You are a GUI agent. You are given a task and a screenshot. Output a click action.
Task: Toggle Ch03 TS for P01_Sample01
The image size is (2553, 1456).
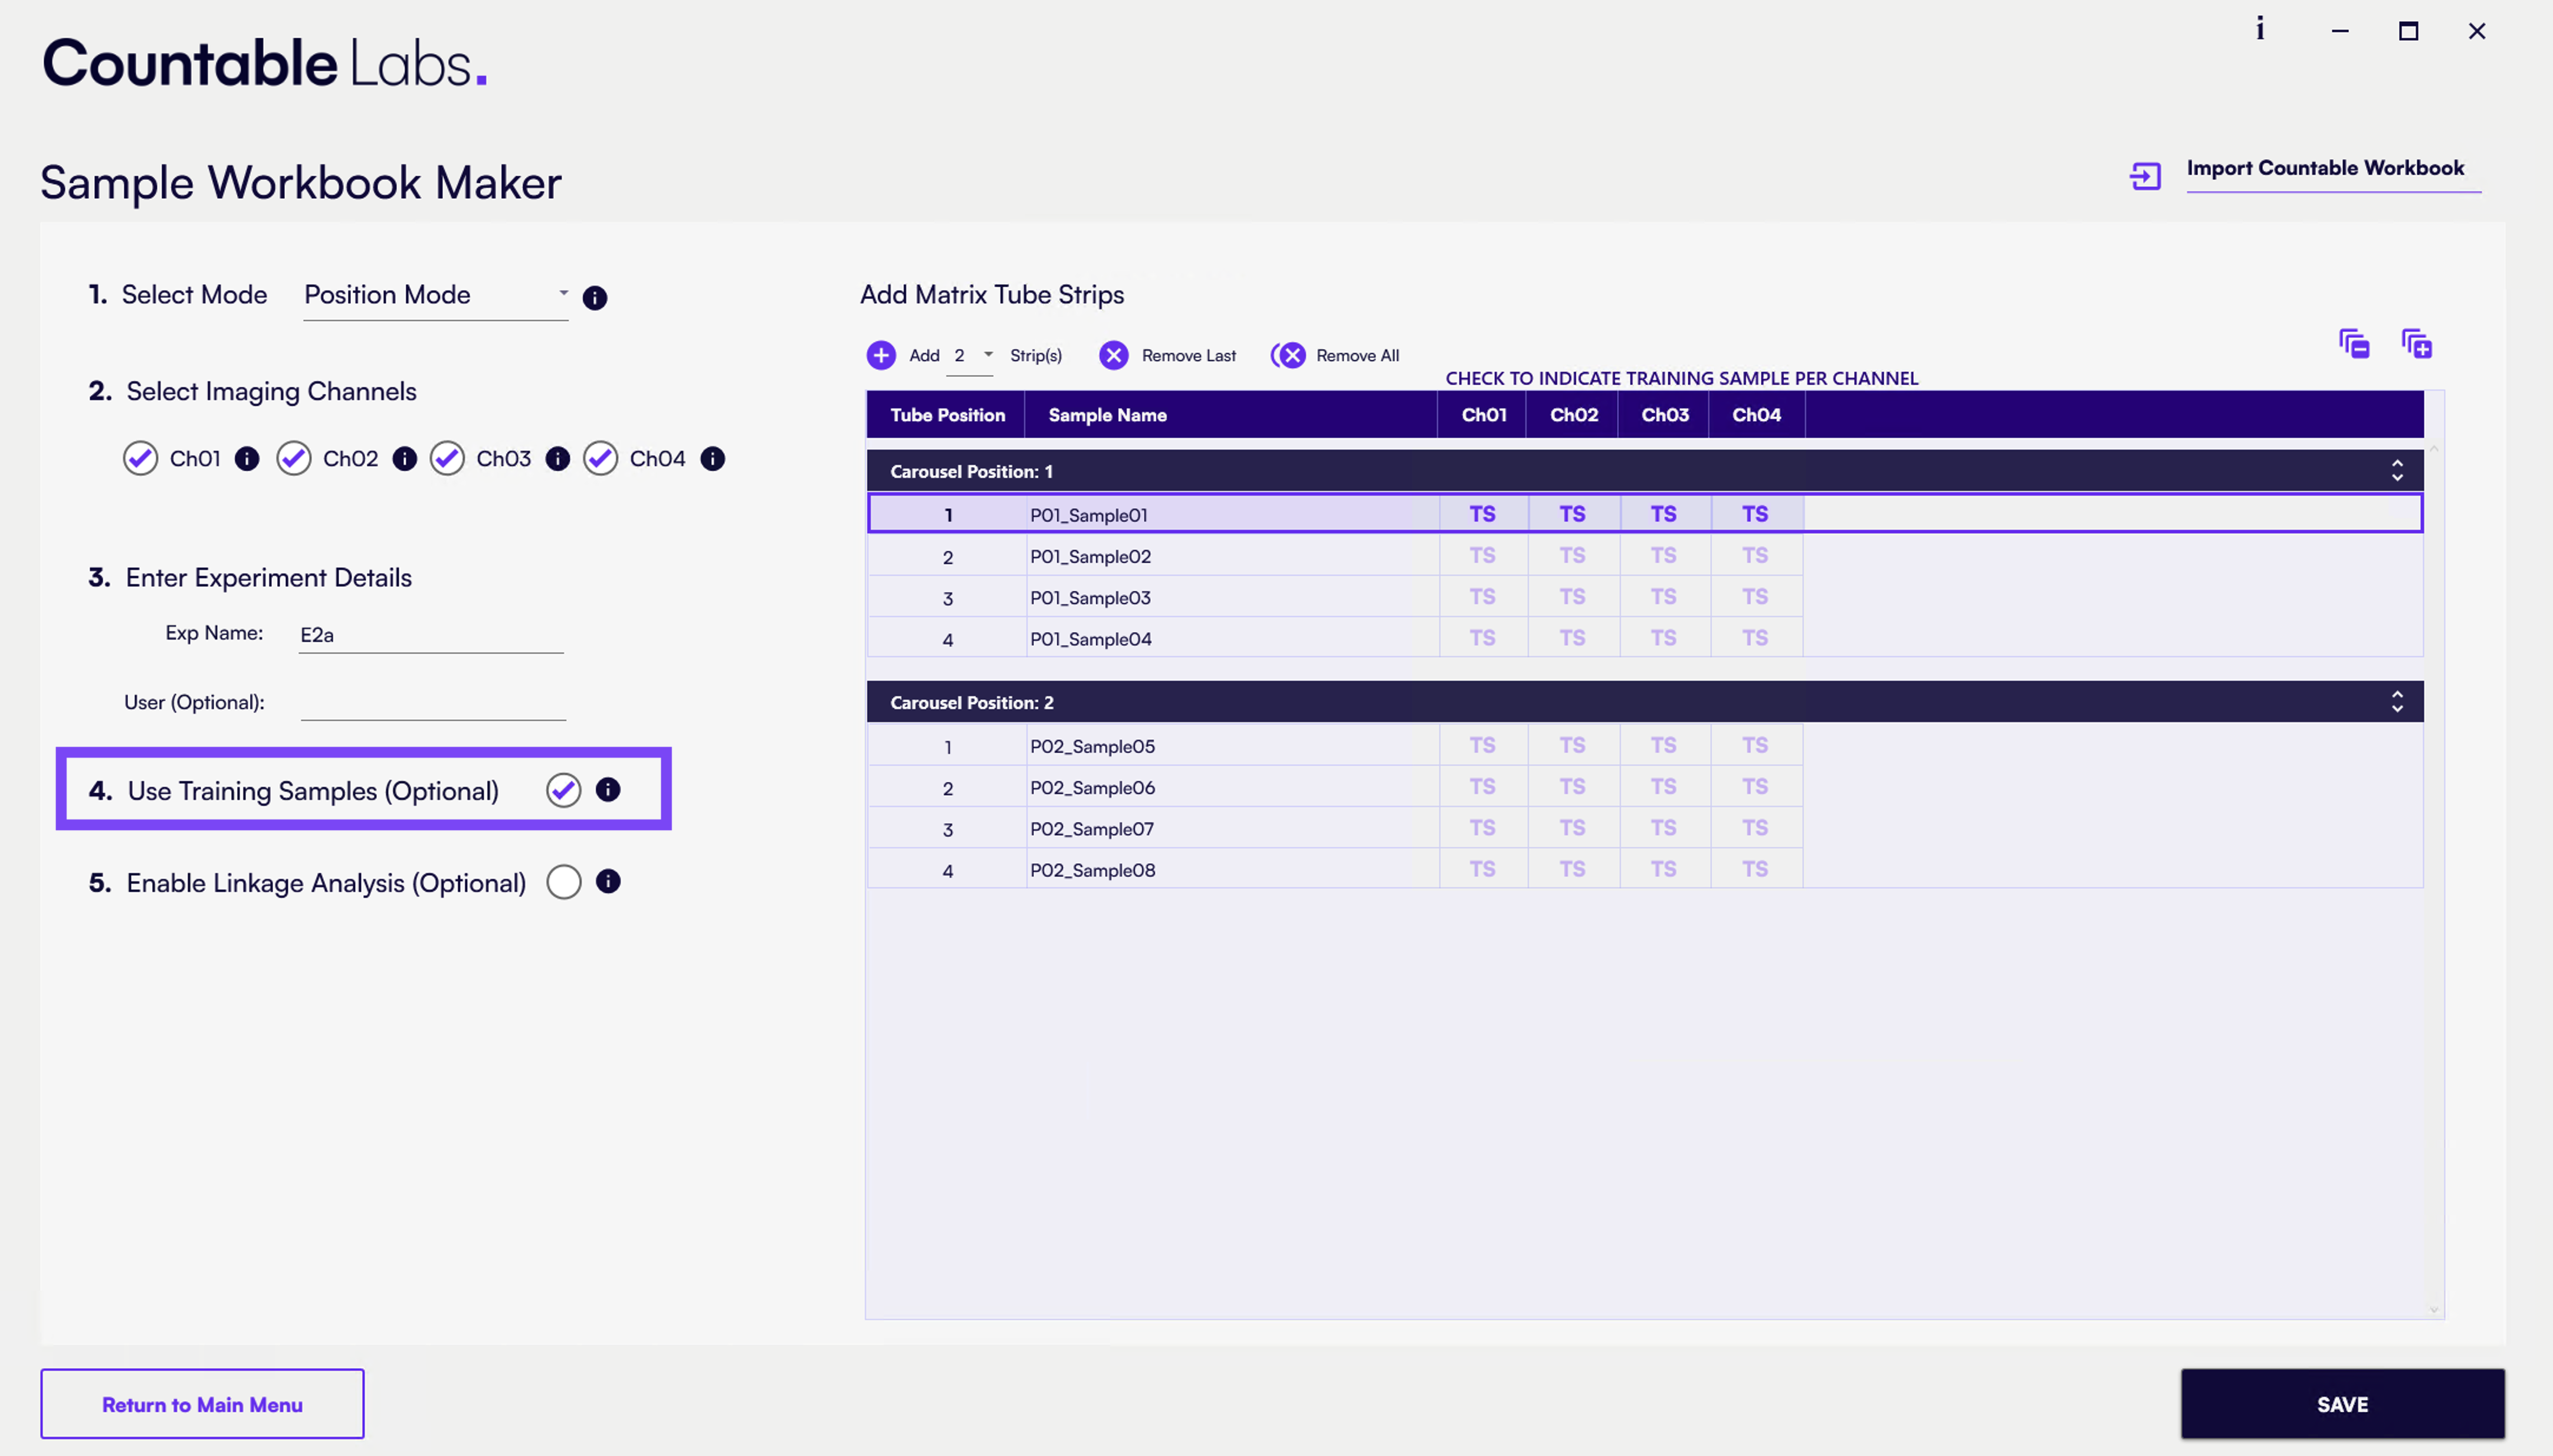(x=1663, y=514)
